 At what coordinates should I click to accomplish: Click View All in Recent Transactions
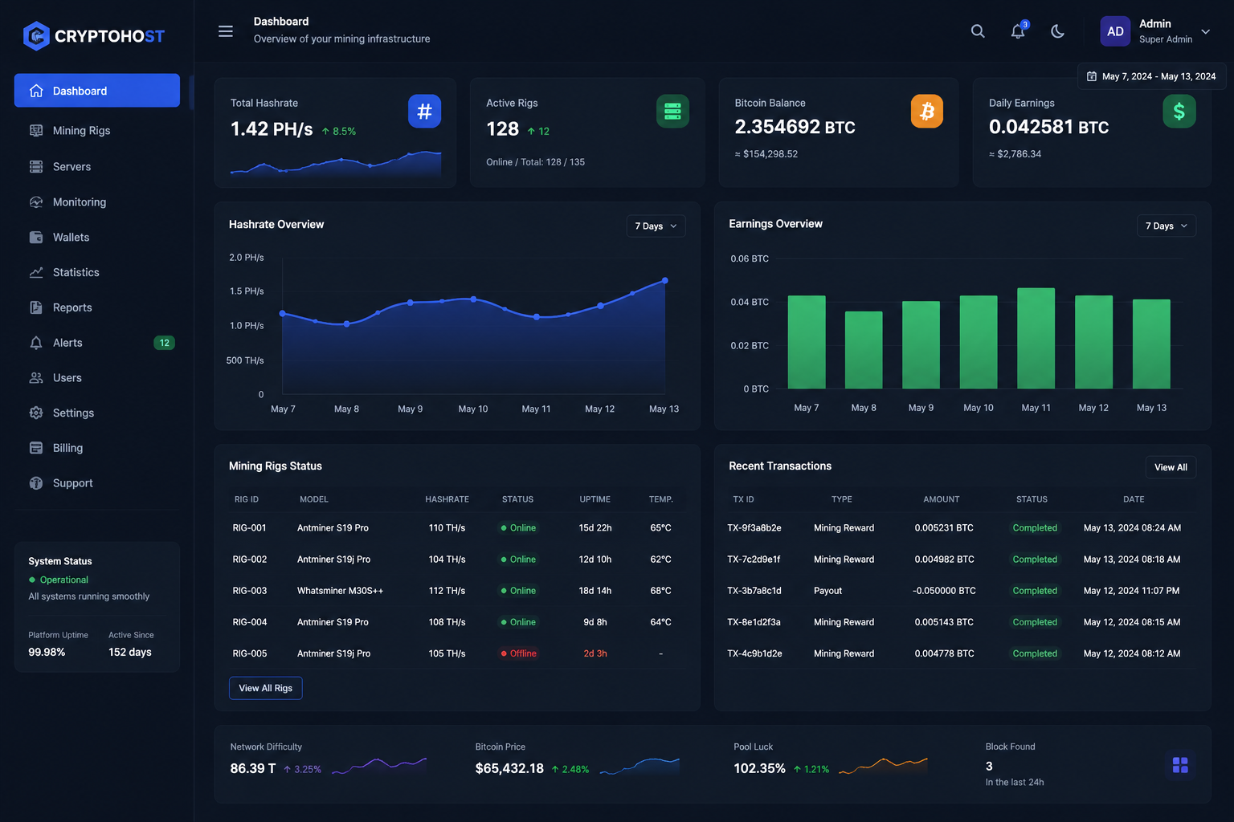pos(1171,467)
